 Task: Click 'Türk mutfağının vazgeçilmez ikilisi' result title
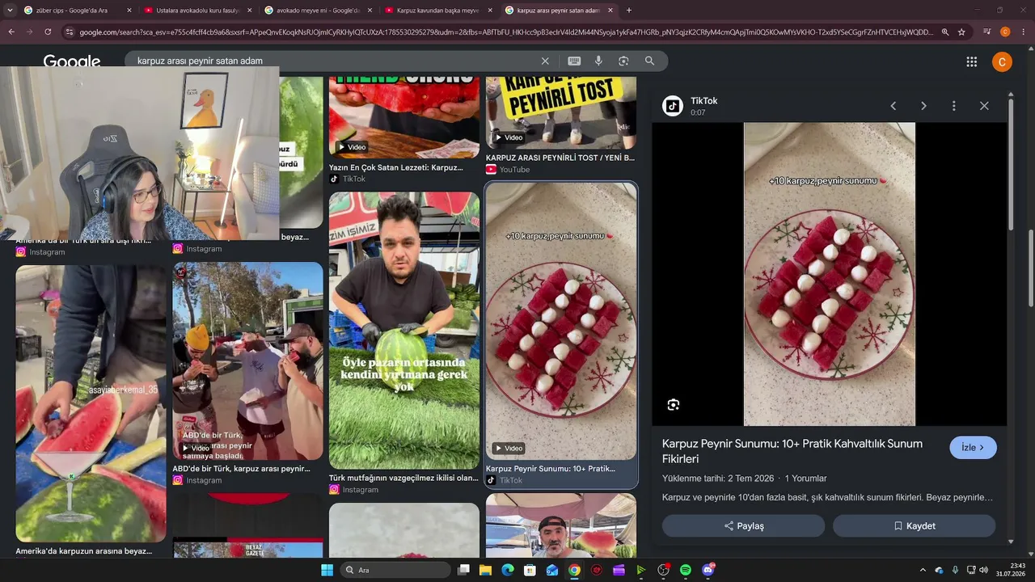[x=404, y=479]
